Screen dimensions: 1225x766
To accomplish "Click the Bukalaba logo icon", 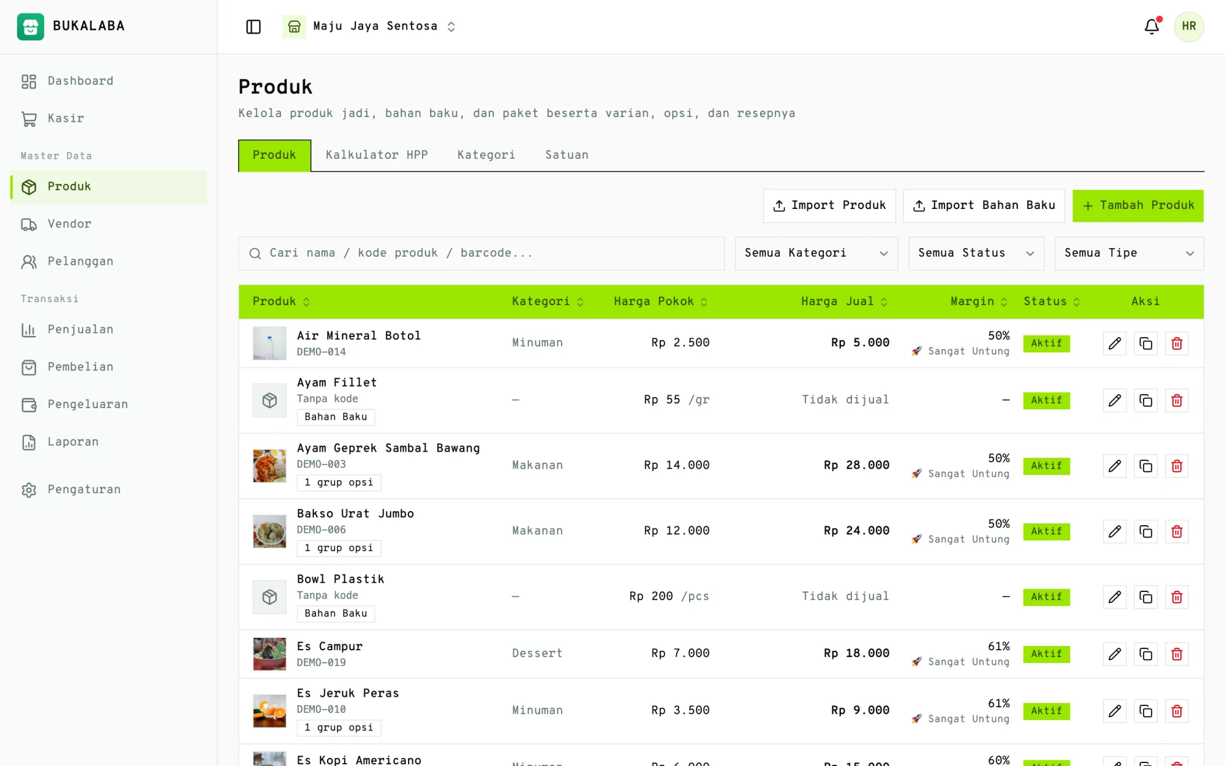I will 31,26.
